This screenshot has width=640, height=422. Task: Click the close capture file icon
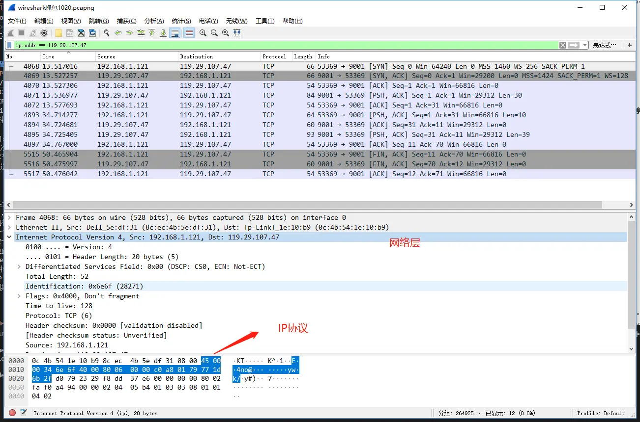pos(81,33)
